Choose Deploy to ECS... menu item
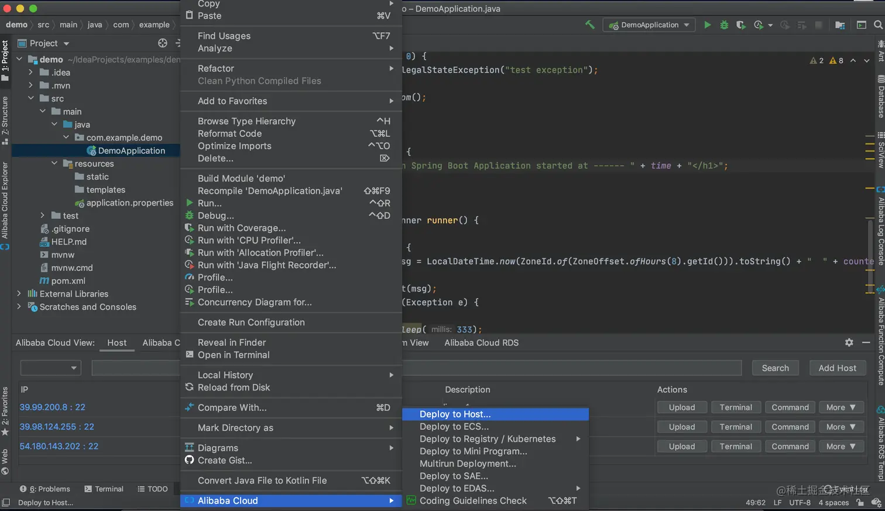This screenshot has height=511, width=885. pyautogui.click(x=495, y=427)
